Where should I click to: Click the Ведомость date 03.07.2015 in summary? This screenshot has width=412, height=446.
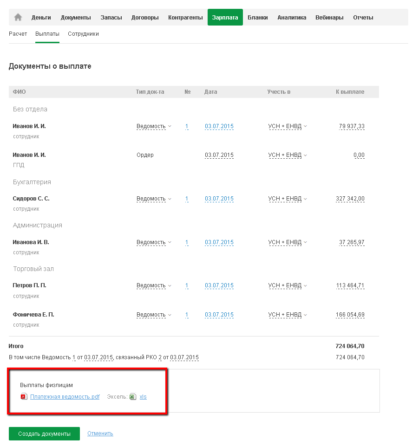click(x=98, y=357)
